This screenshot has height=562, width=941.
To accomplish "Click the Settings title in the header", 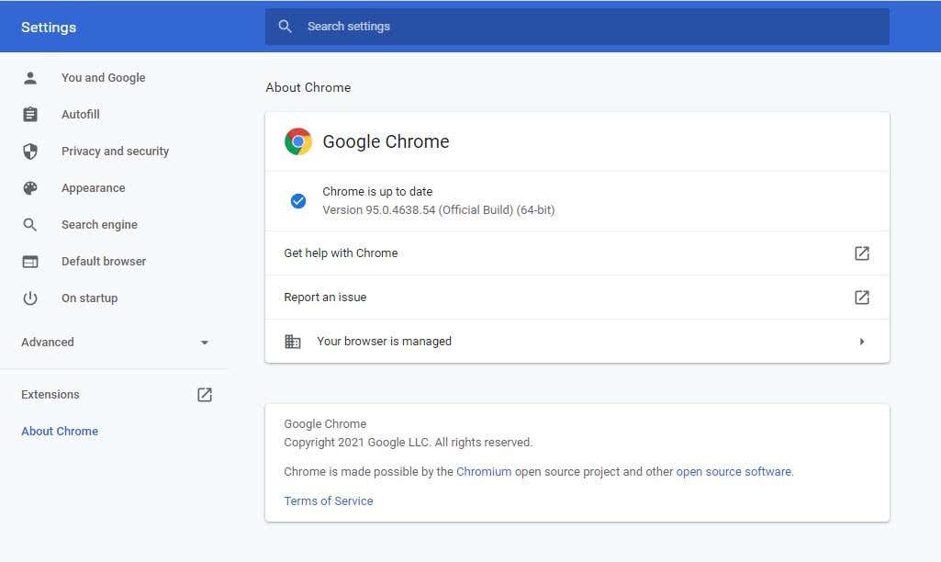I will pyautogui.click(x=49, y=27).
